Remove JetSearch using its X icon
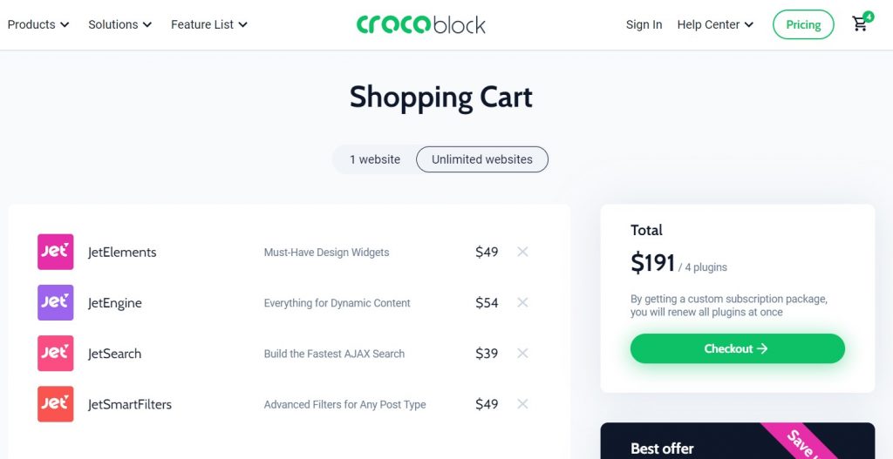This screenshot has width=893, height=459. click(x=522, y=354)
